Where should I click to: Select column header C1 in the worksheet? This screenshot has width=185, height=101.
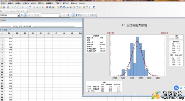point(9,33)
